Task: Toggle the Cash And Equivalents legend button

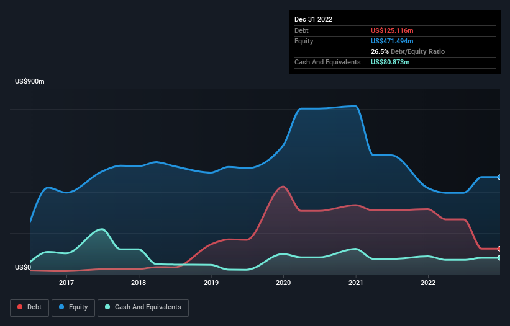Action: tap(143, 307)
